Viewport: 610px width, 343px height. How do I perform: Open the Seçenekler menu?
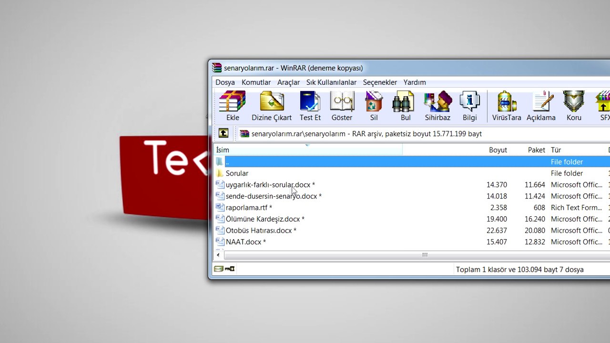pos(380,82)
